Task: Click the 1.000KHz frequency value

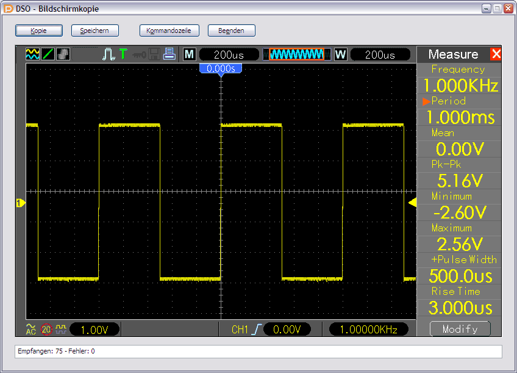Action: pyautogui.click(x=460, y=86)
